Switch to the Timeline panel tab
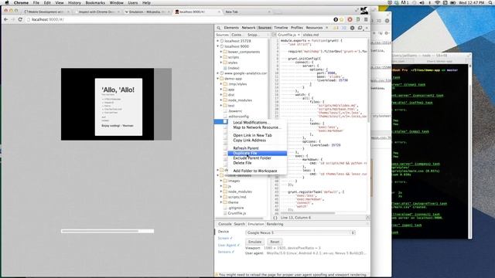Viewport: 495px width, 278px height. (281, 28)
